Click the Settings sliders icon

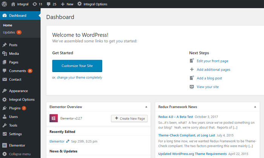tap(5, 134)
